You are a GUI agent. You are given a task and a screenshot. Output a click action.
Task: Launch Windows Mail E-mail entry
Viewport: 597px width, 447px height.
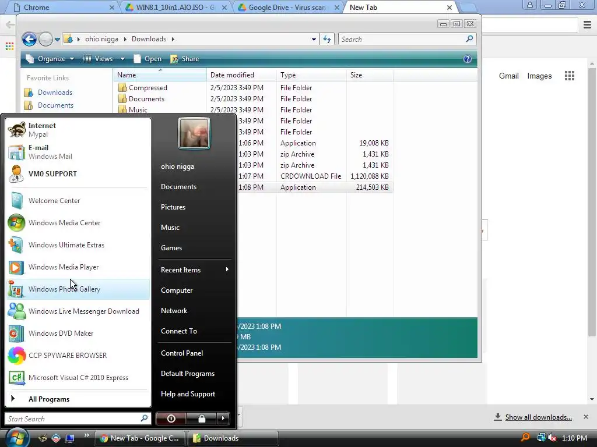(x=78, y=152)
